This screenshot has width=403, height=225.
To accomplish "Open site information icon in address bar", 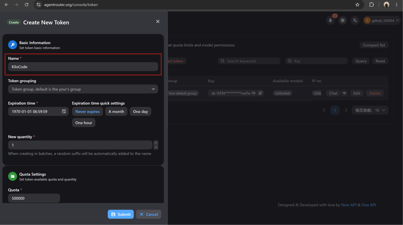I will click(x=39, y=4).
